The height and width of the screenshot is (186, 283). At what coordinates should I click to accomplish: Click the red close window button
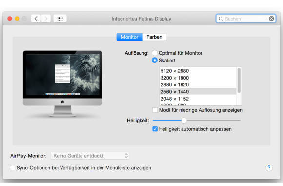(10, 19)
